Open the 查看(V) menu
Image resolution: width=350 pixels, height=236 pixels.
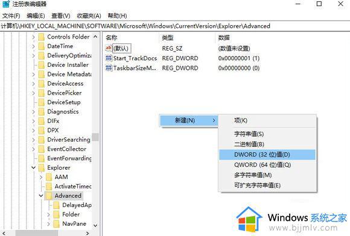tap(61, 16)
